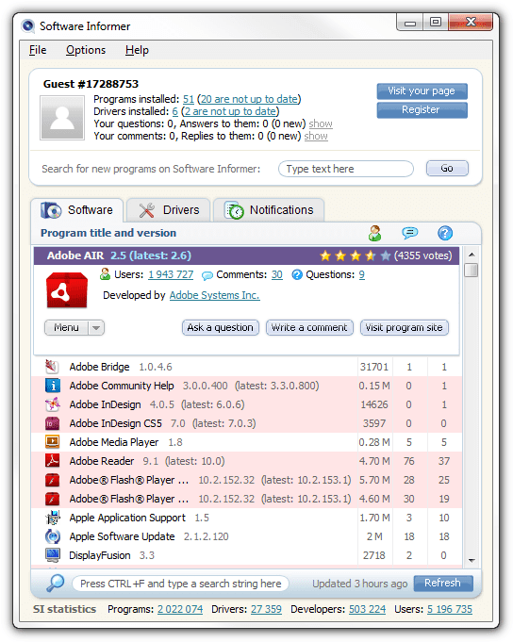Expand the Menu dropdown arrow
The image size is (513, 642).
click(x=96, y=328)
